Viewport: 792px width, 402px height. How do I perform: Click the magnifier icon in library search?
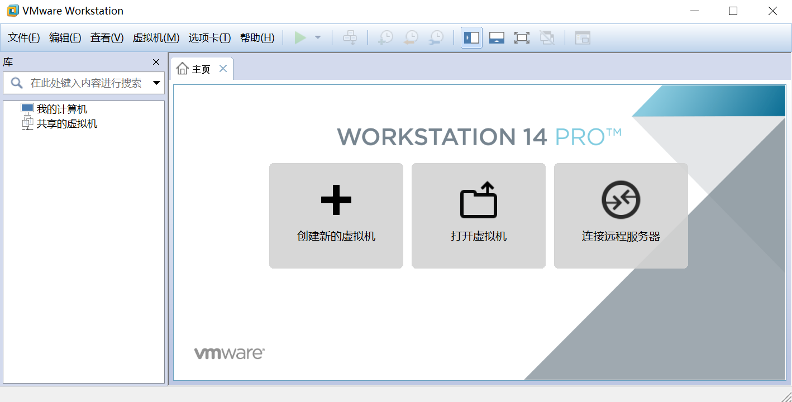click(x=17, y=83)
